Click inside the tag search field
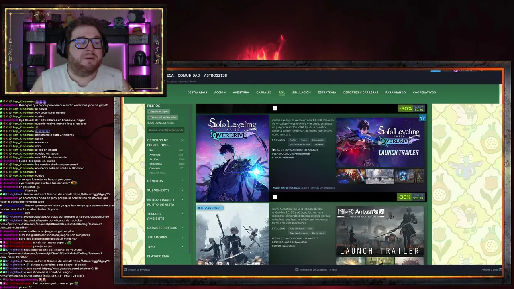 tap(166, 130)
